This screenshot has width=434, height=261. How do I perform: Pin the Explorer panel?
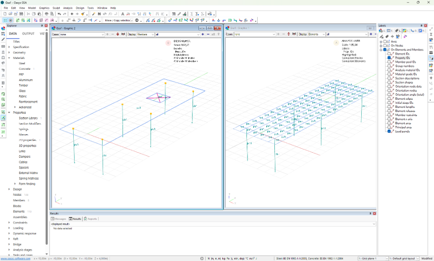42,26
